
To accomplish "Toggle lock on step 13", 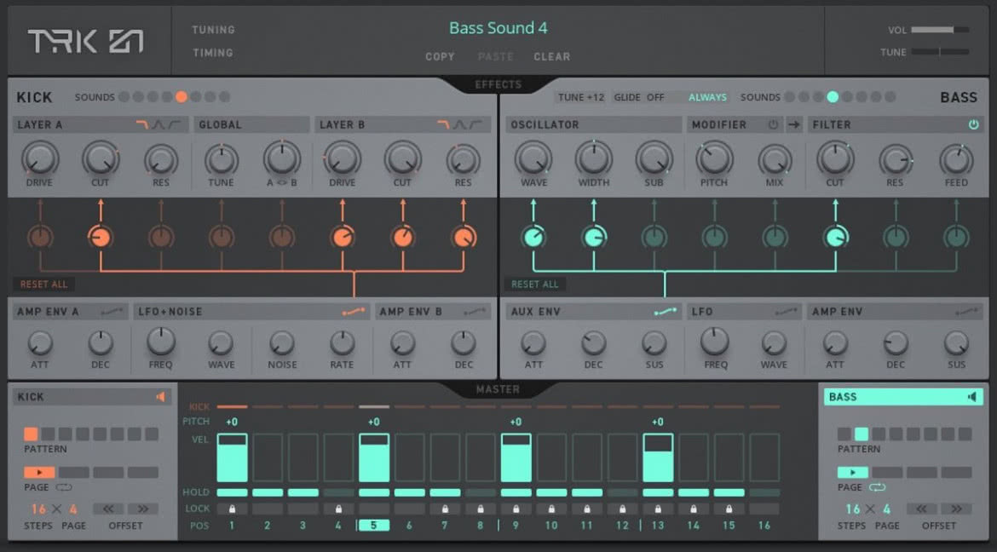I will coord(658,509).
